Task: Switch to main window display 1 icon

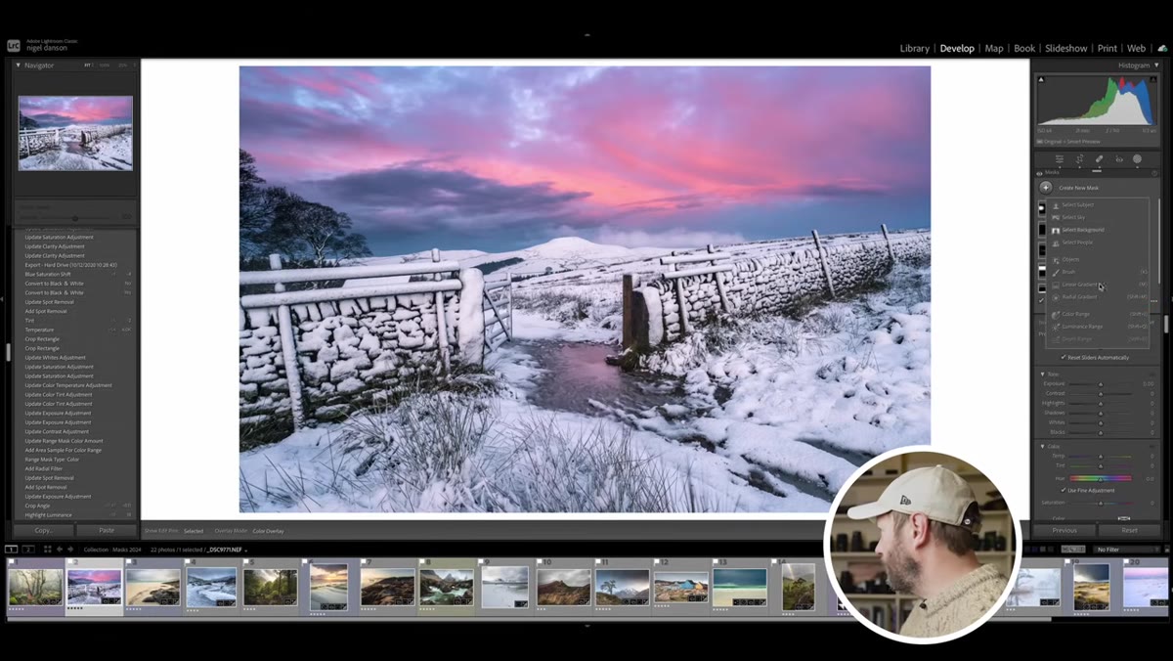Action: 11,550
